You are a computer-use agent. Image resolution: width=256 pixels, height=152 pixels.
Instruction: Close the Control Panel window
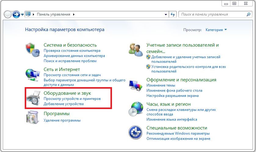(x=246, y=4)
